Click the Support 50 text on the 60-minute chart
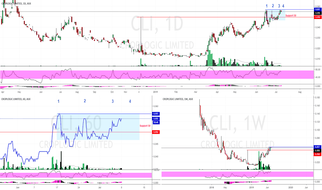Screen dimensions: 322x190 click(145, 126)
